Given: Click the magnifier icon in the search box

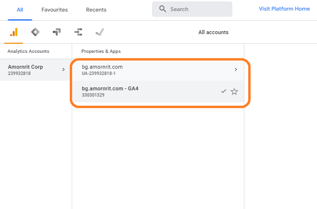Looking at the screenshot, I should tap(163, 9).
